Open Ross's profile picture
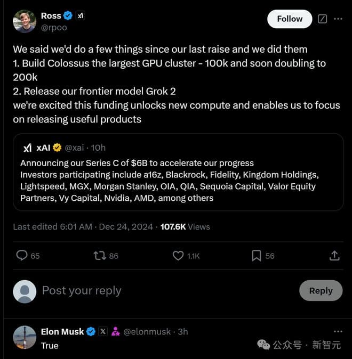 tap(25, 21)
